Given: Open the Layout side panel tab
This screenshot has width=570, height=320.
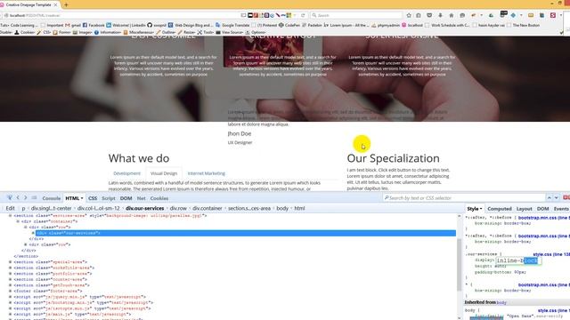Looking at the screenshot, I should click(525, 209).
